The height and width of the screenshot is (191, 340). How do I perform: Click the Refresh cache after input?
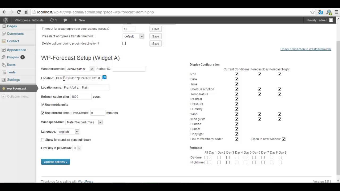pos(81,97)
